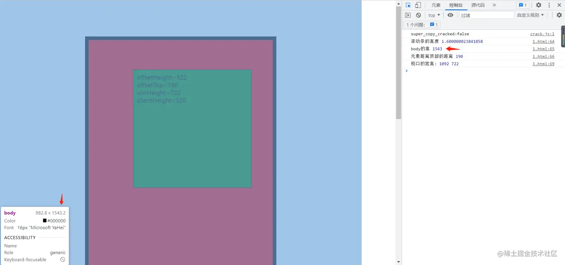Screen dimensions: 565x265
Task: Open the 1.html:64 source link
Action: 543,41
